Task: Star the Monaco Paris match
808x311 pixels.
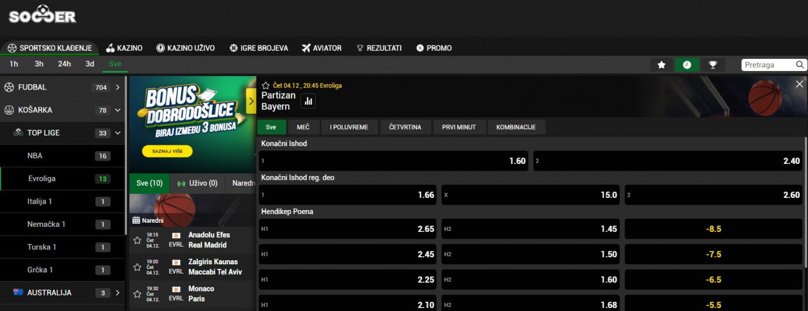Action: pyautogui.click(x=137, y=294)
